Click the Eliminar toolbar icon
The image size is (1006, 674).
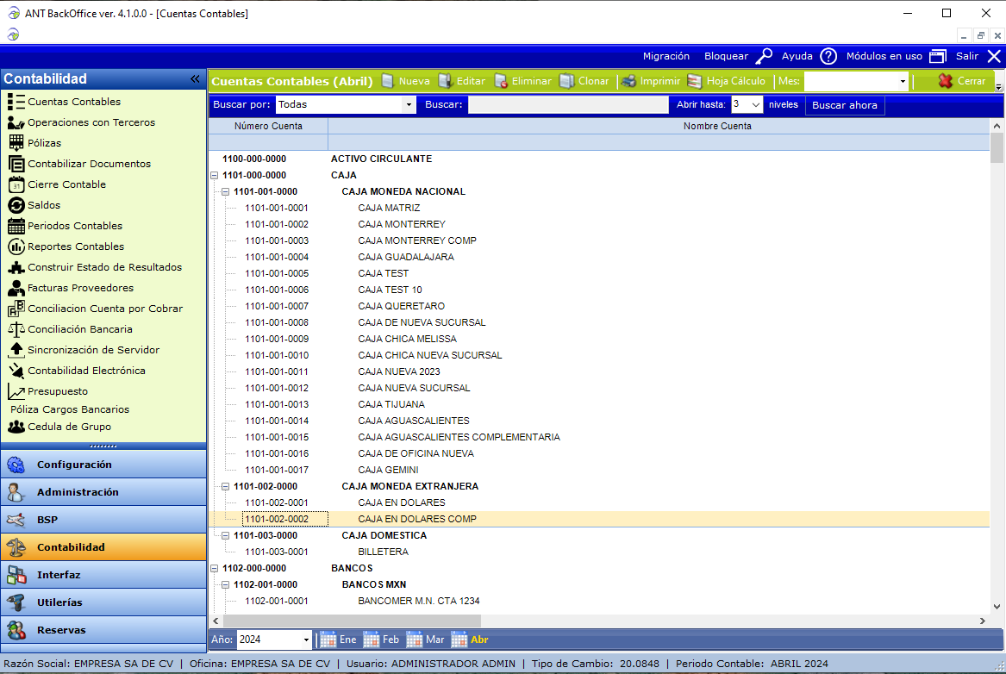(501, 81)
